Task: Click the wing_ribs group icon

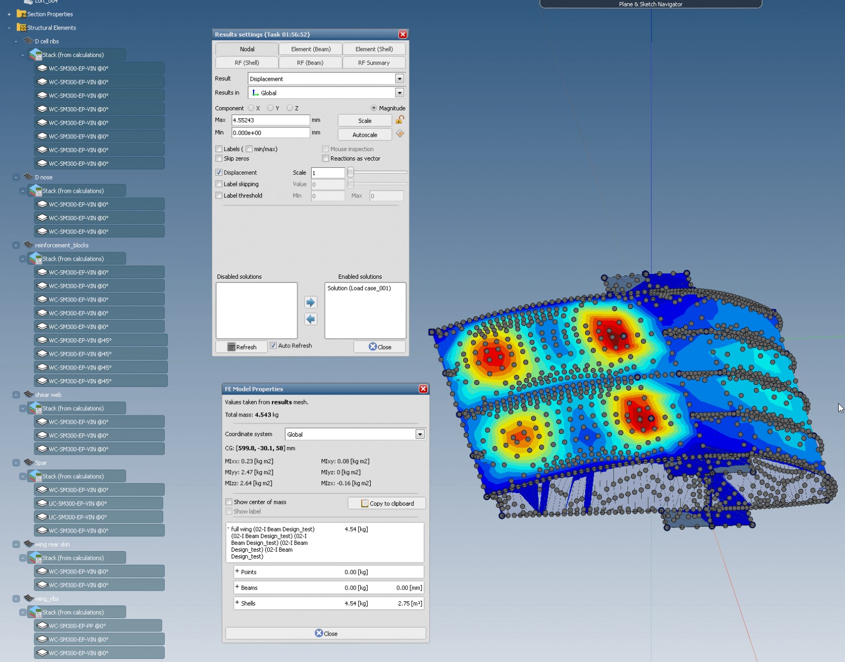Action: click(29, 598)
